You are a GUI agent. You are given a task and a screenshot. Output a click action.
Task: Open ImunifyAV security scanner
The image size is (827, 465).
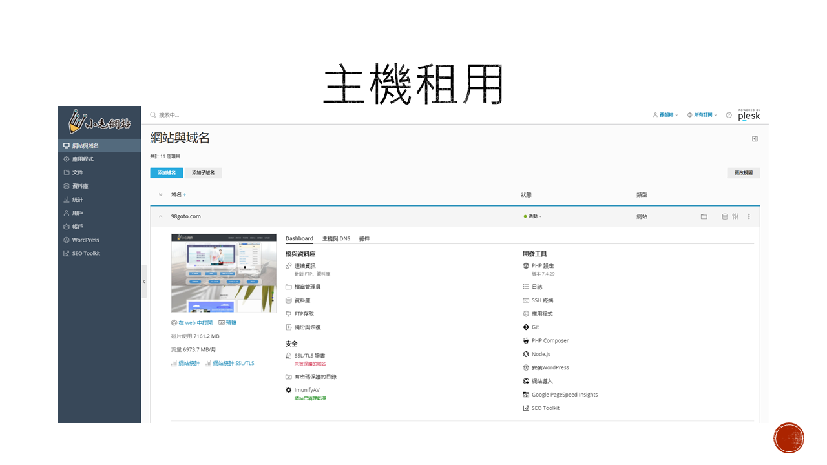pos(307,390)
